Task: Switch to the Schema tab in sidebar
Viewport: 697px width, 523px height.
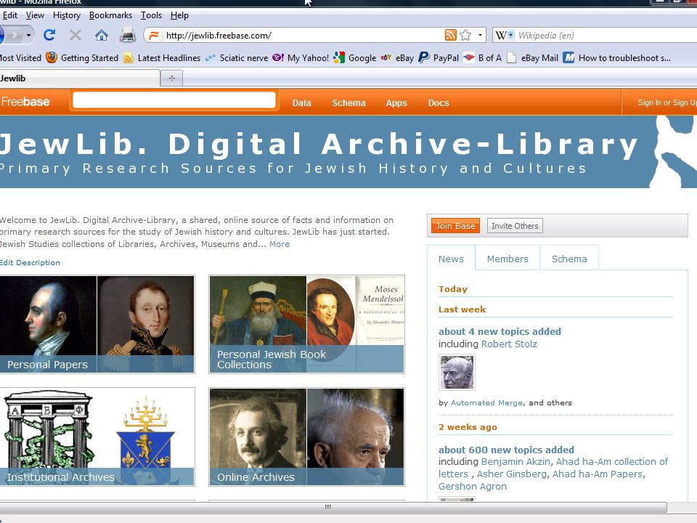Action: pyautogui.click(x=569, y=259)
